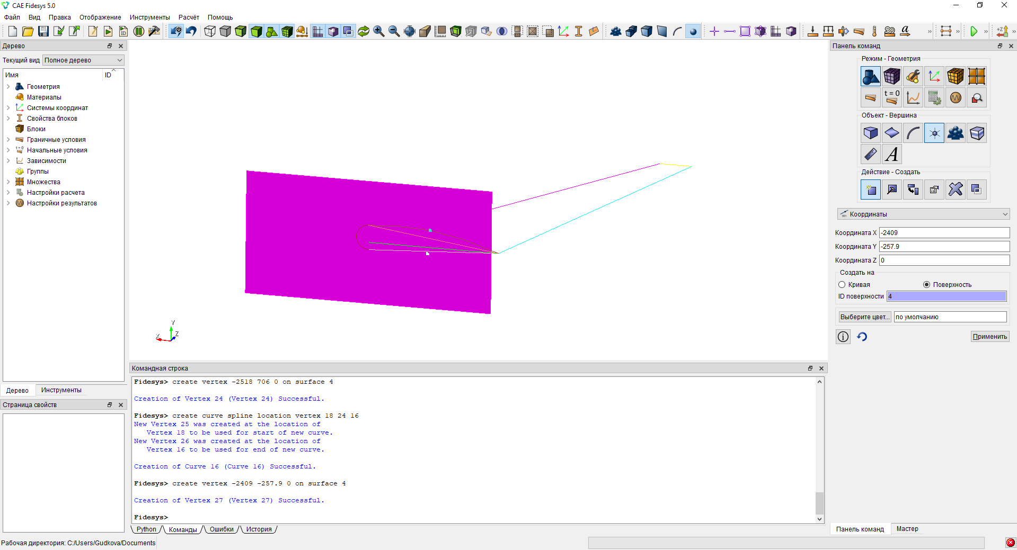Viewport: 1017px width, 550px height.
Task: Expand the Свойства блоков tree node
Action: click(8, 119)
